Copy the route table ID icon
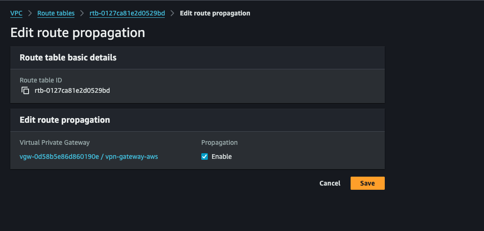484x231 pixels. pos(25,90)
